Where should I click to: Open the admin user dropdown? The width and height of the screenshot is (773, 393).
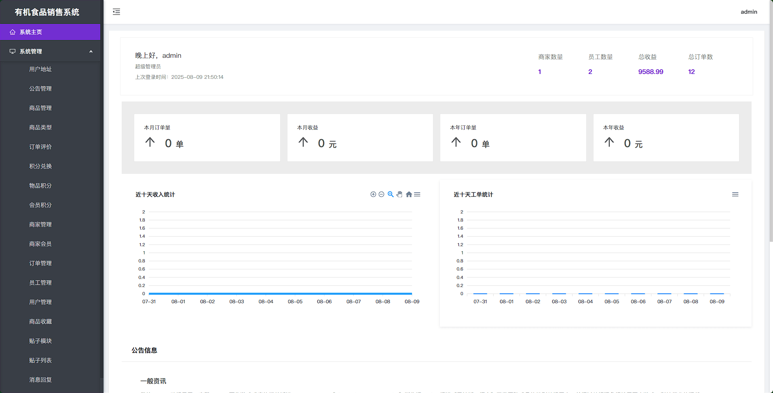click(x=749, y=12)
